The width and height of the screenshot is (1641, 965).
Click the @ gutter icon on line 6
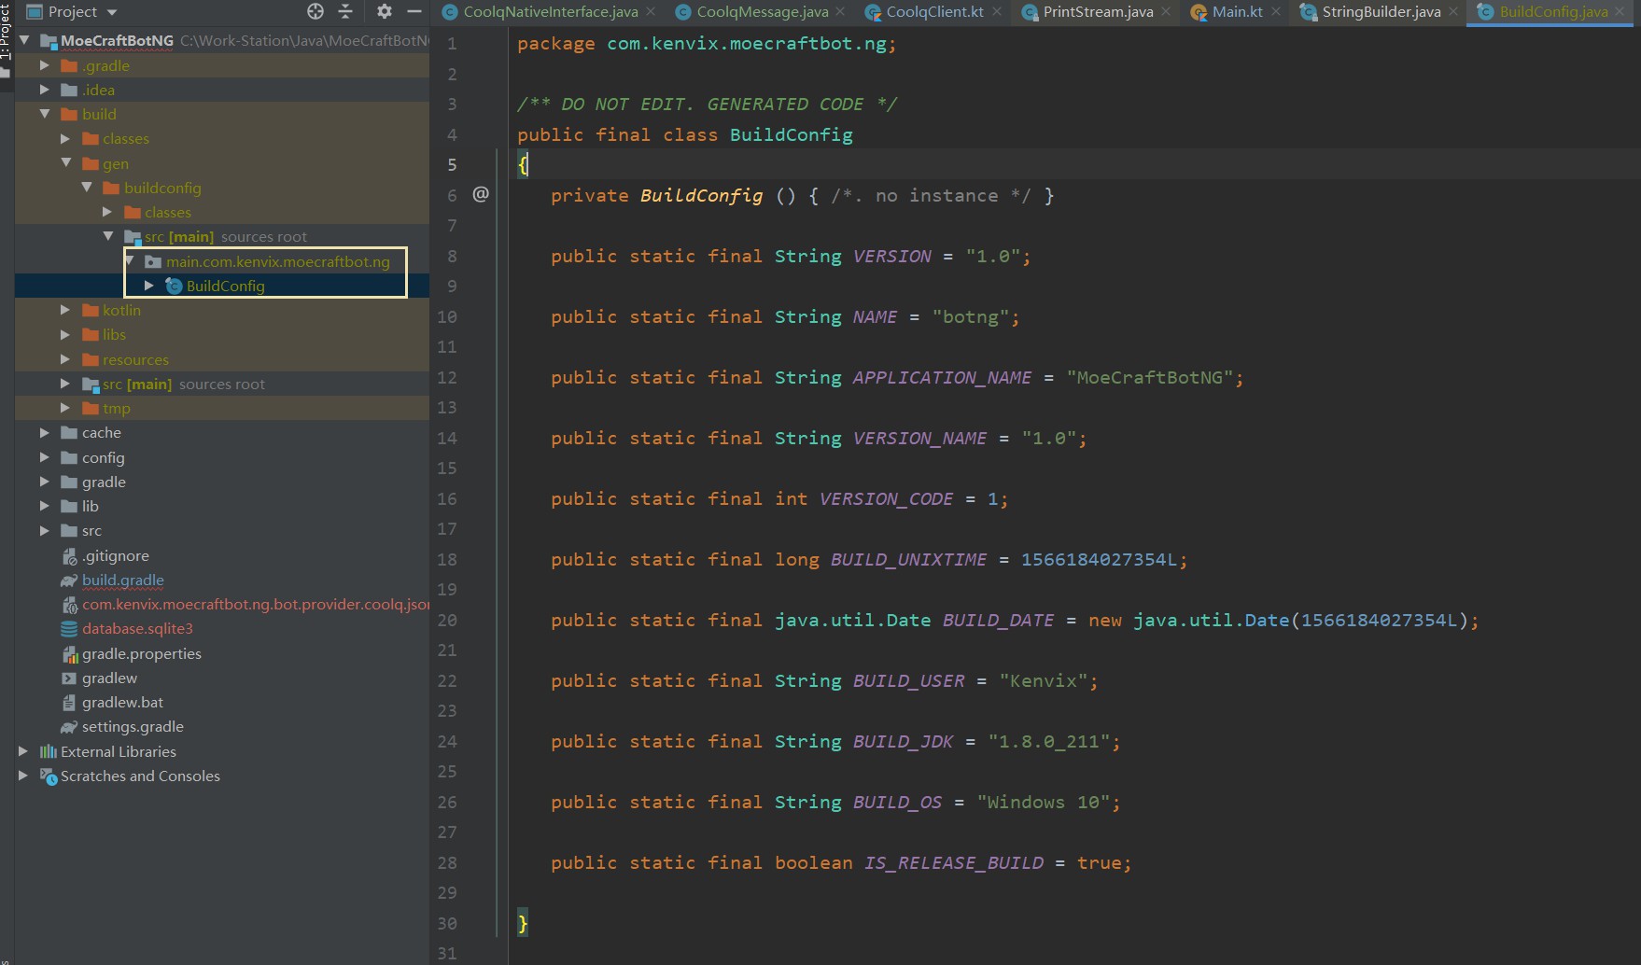[481, 194]
